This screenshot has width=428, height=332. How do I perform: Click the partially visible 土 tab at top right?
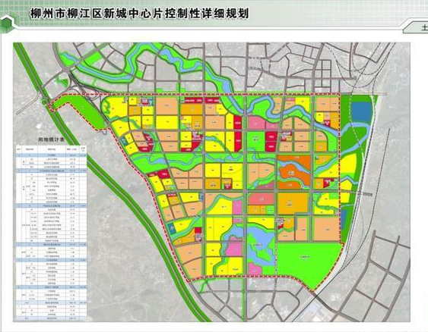pos(415,27)
